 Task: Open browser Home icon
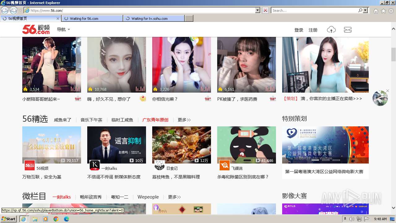[376, 11]
